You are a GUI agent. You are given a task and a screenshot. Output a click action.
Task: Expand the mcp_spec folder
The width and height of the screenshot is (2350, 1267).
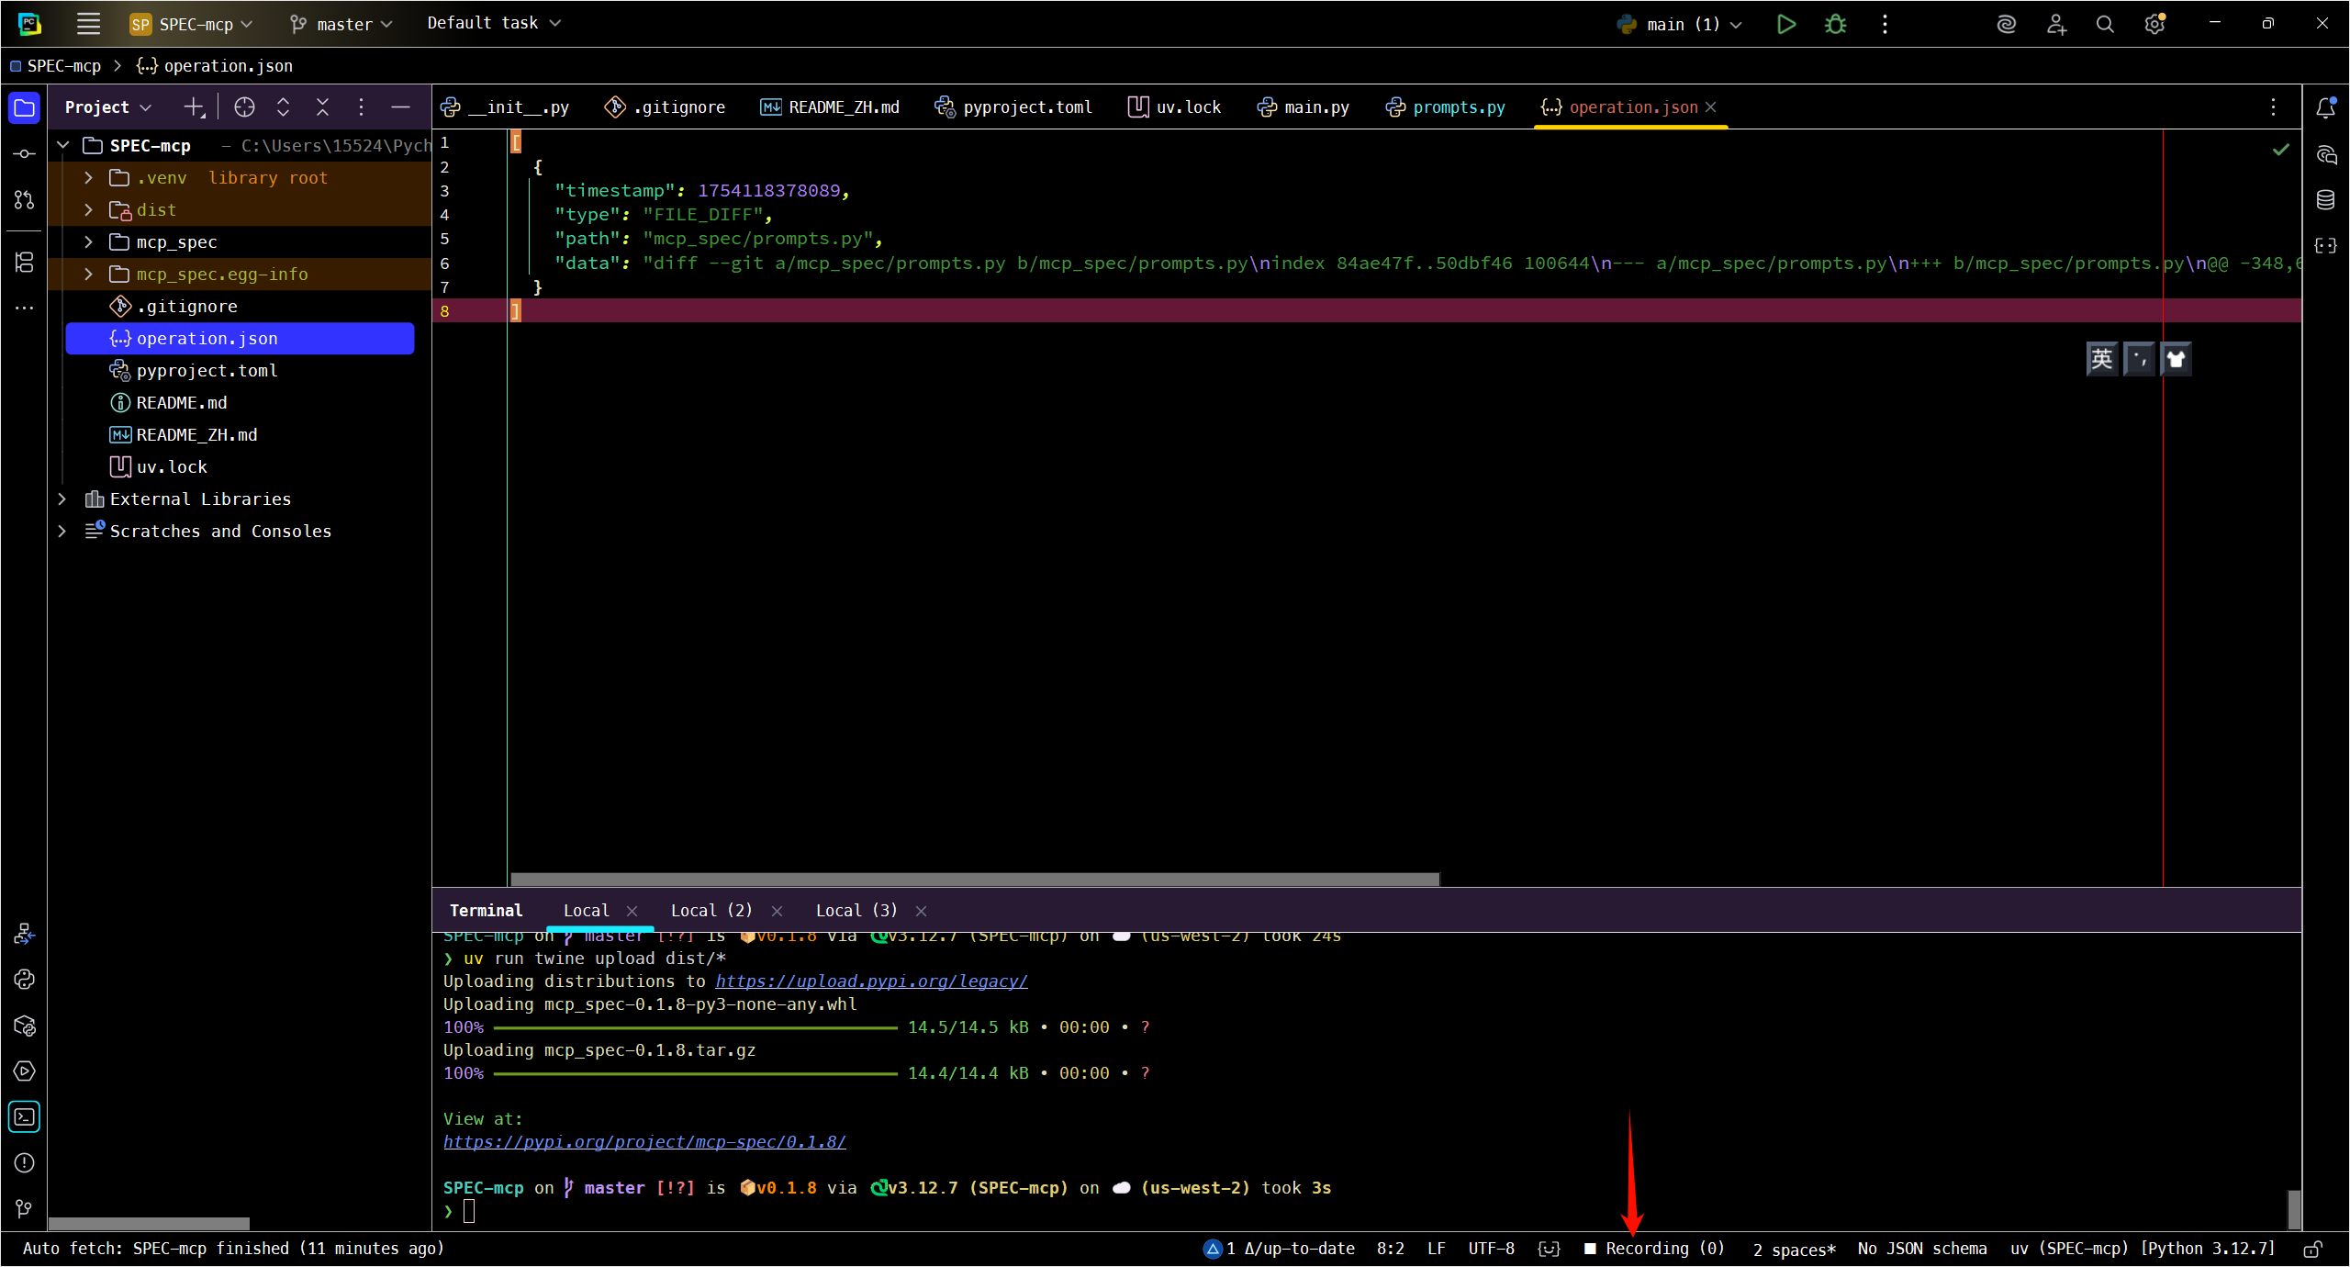[88, 242]
